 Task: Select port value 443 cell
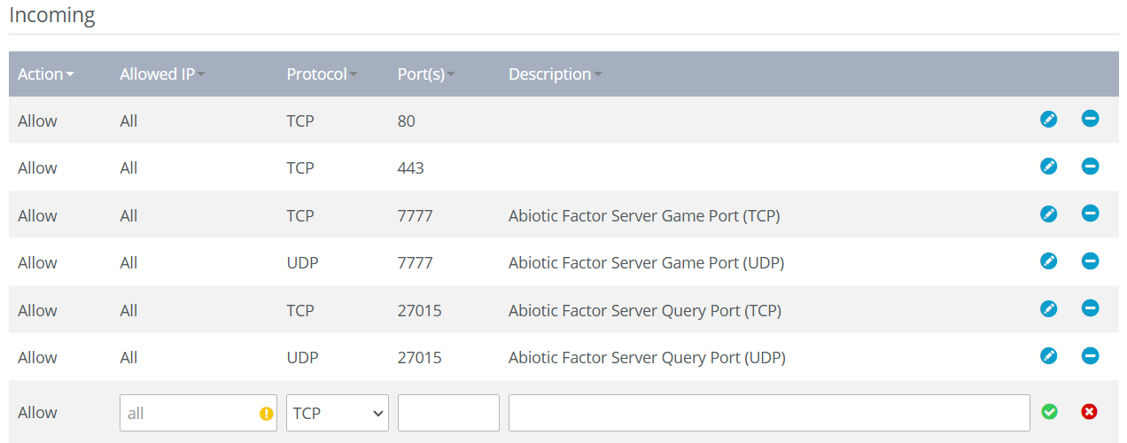411,168
